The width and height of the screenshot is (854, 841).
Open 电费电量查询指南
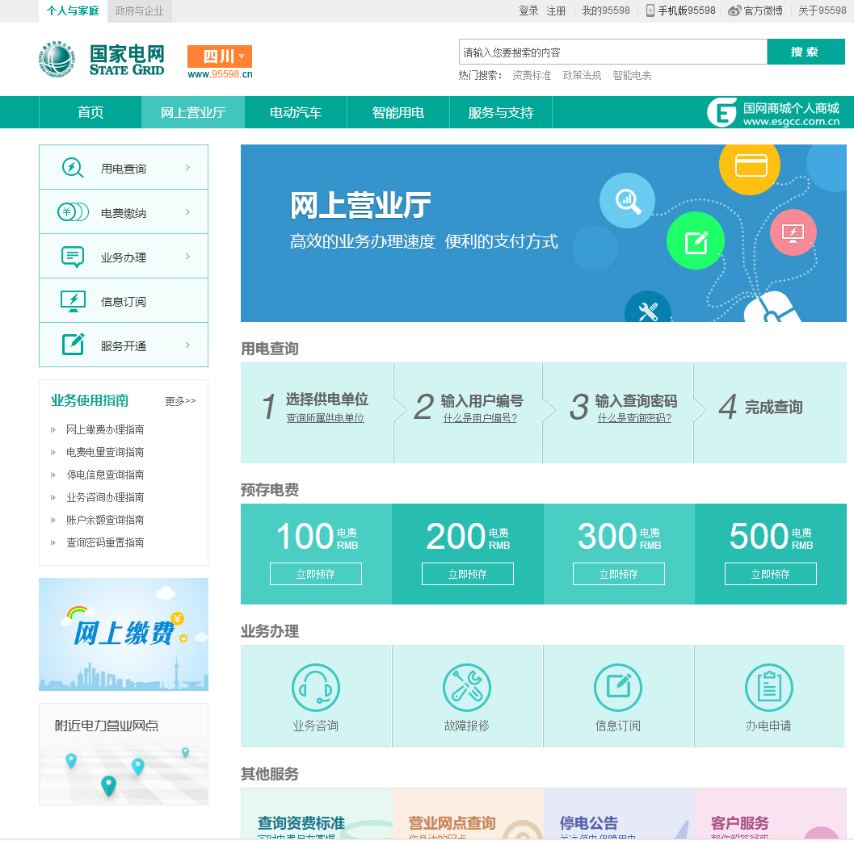click(x=105, y=452)
